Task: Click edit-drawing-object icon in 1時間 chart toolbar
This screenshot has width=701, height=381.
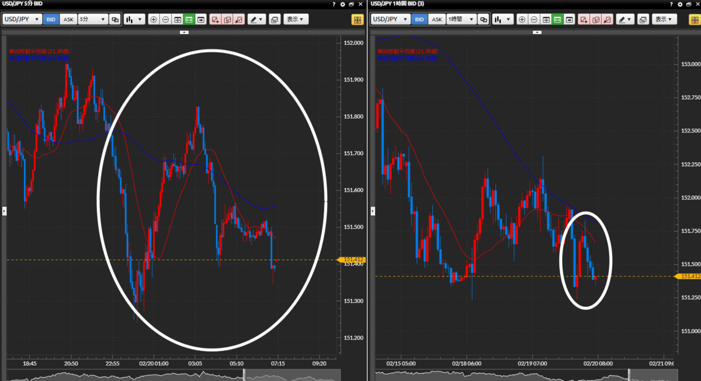Action: tap(595, 19)
